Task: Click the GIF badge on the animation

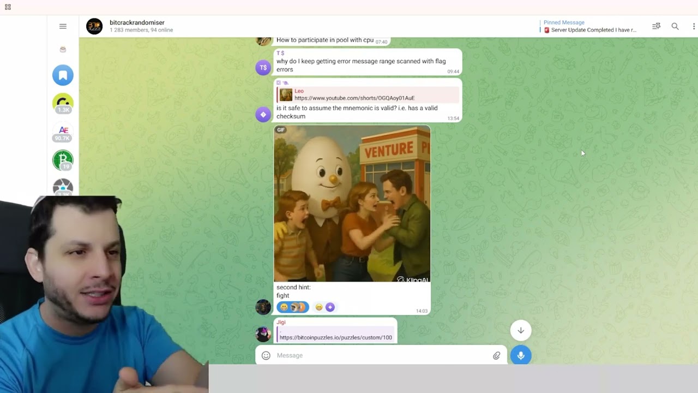Action: tap(281, 130)
